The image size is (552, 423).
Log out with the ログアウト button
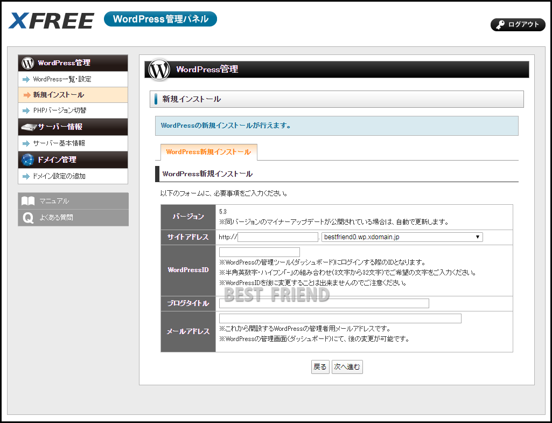[x=518, y=25]
